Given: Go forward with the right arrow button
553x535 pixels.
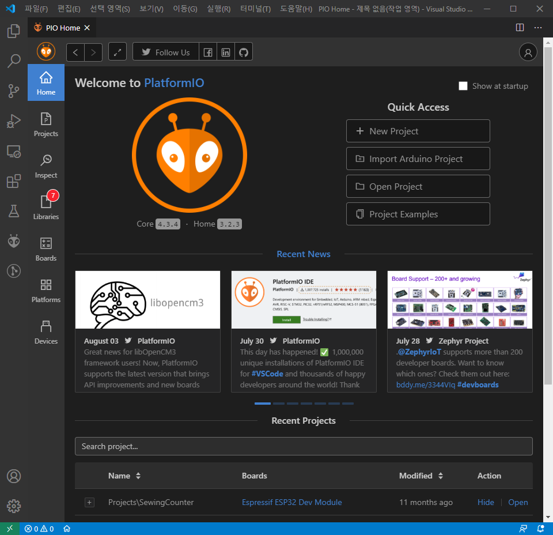Looking at the screenshot, I should pos(93,52).
